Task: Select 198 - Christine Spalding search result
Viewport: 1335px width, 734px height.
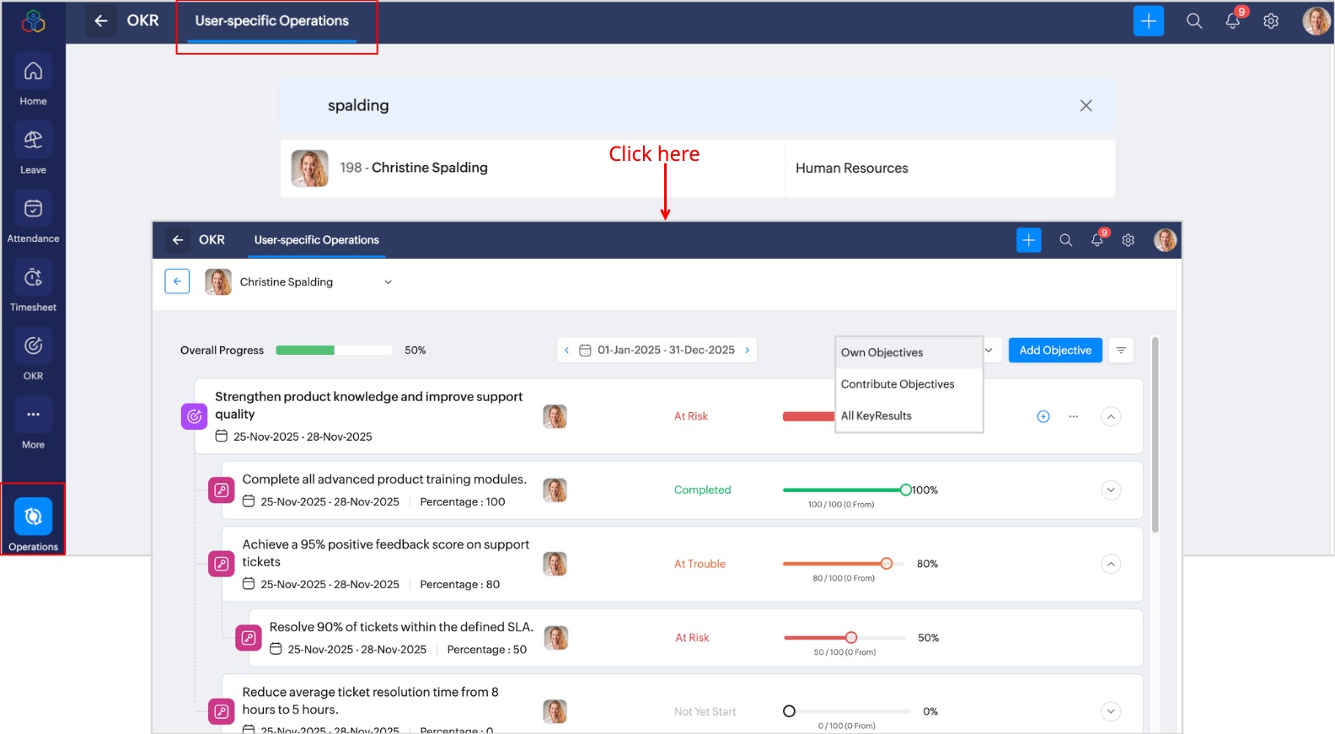Action: (533, 169)
